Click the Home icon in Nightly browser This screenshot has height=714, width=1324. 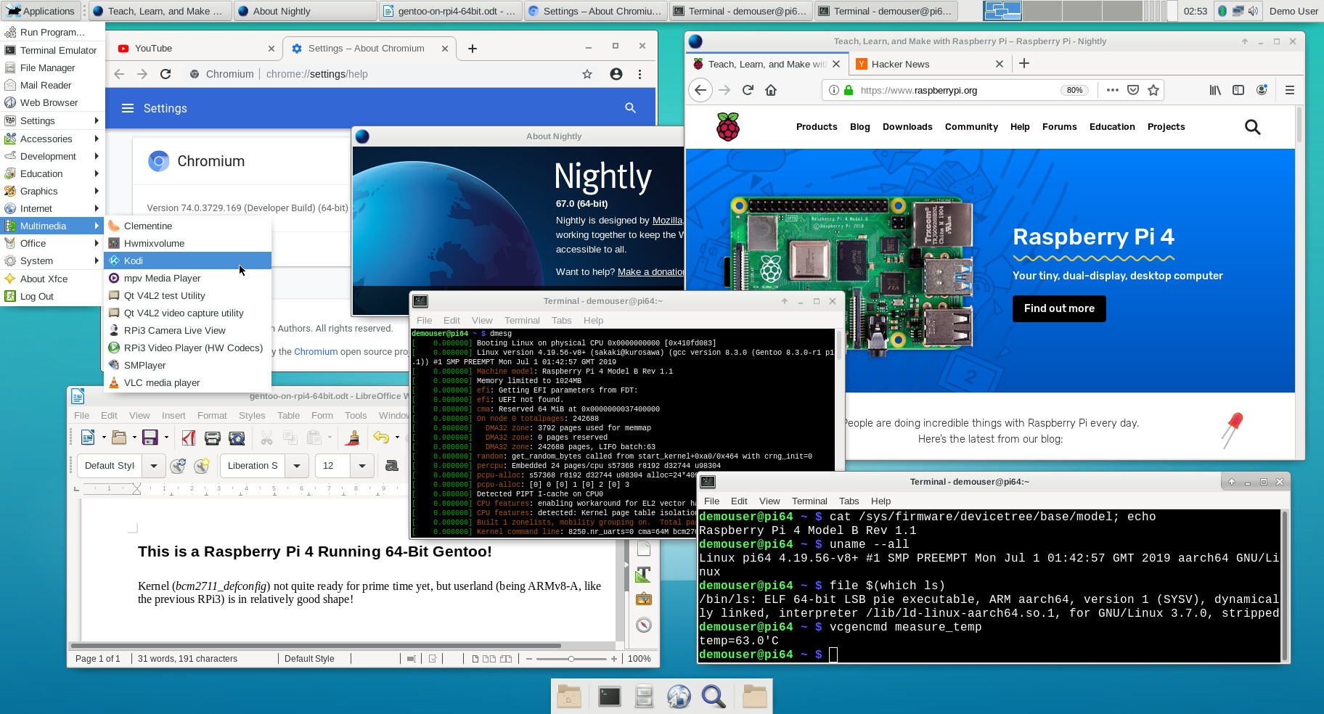coord(771,90)
